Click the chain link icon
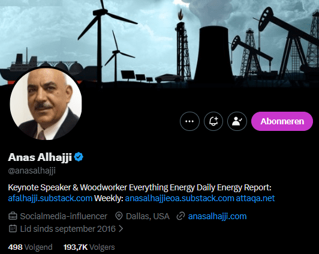319x254 pixels. coord(180,216)
